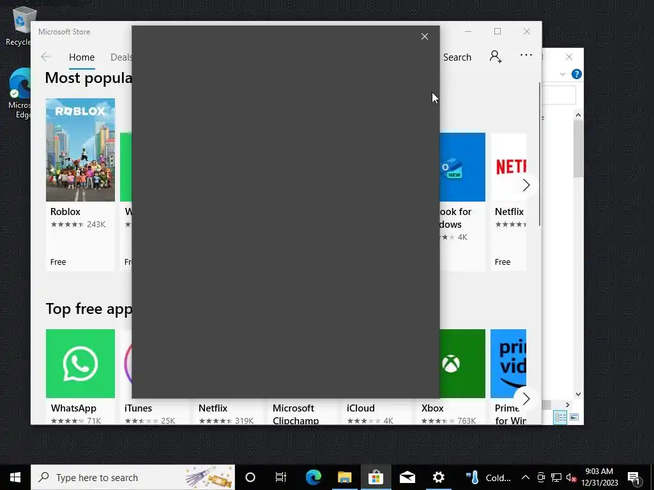The height and width of the screenshot is (490, 654).
Task: Click the Most popular section heading
Action: pos(88,78)
